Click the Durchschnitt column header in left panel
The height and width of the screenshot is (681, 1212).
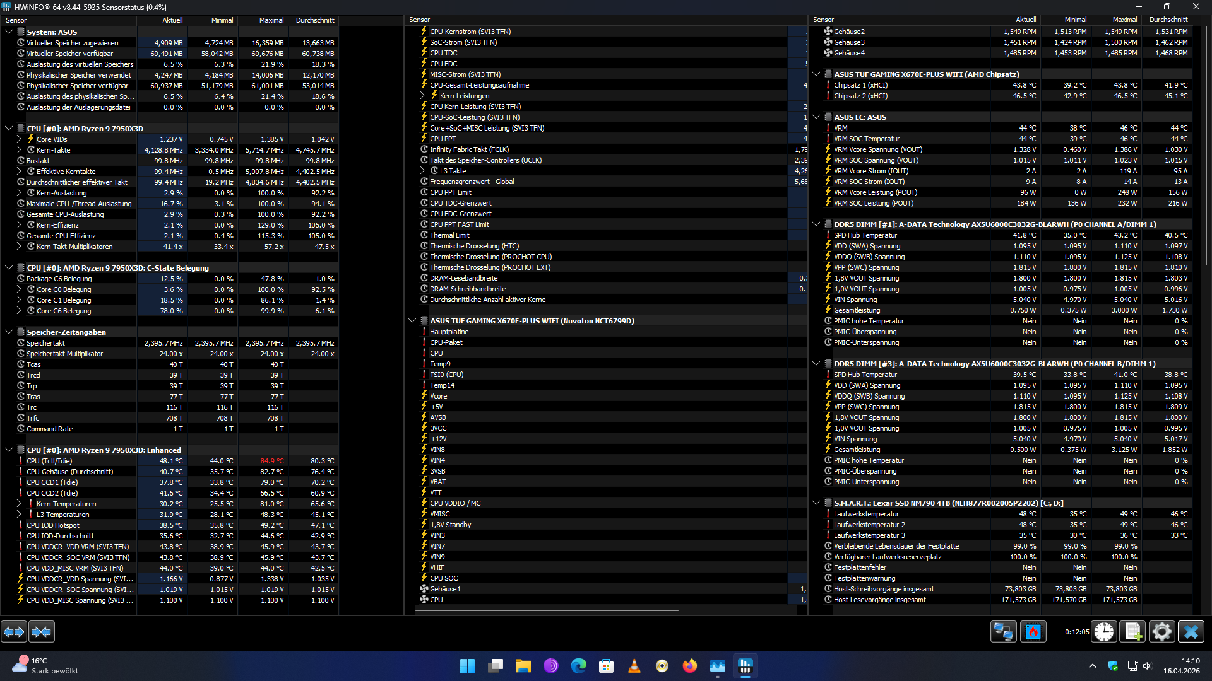coord(314,20)
